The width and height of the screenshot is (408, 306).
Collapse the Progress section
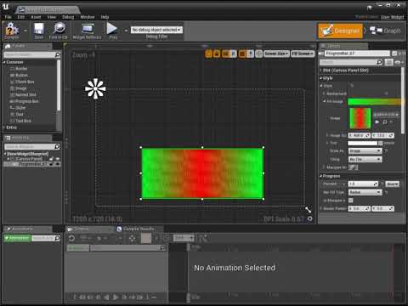[x=321, y=176]
